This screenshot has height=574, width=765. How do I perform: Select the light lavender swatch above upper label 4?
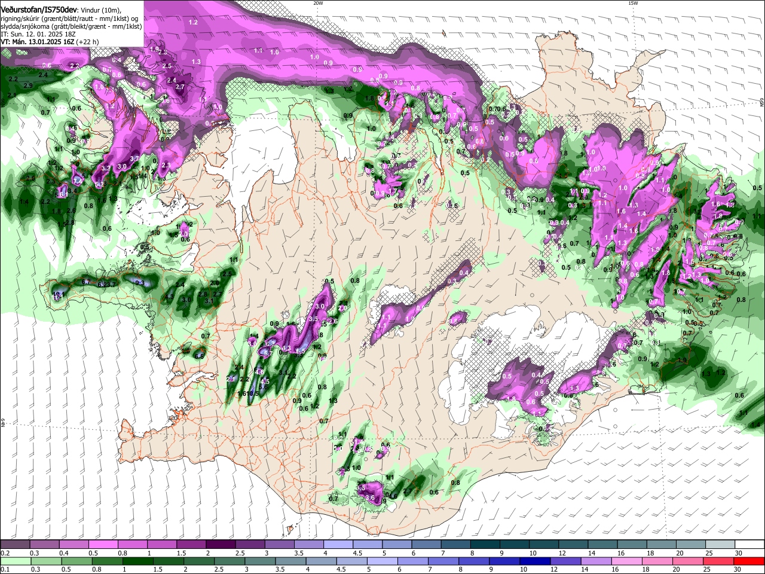338,545
